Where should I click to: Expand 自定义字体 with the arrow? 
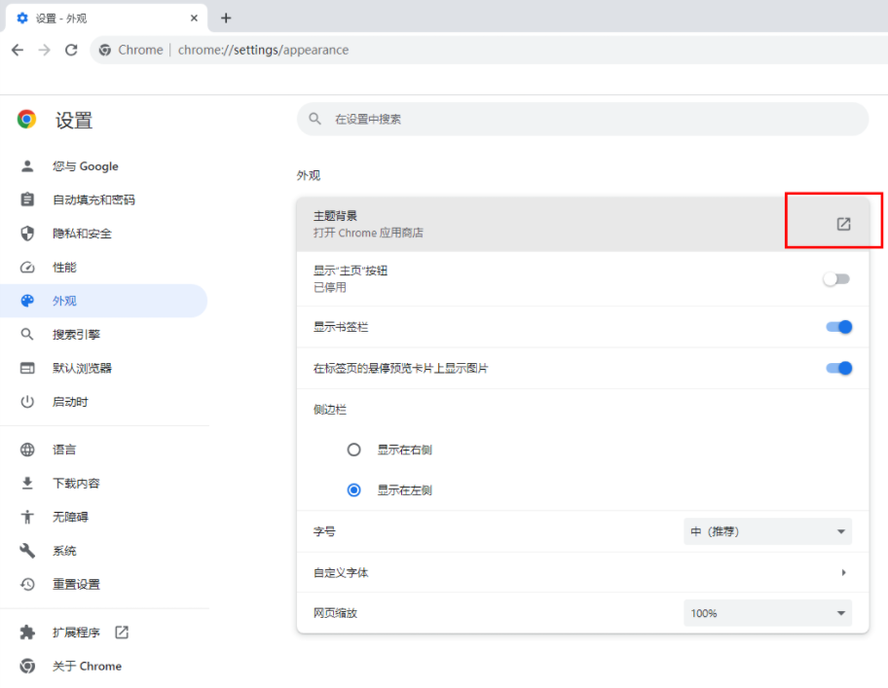tap(843, 572)
